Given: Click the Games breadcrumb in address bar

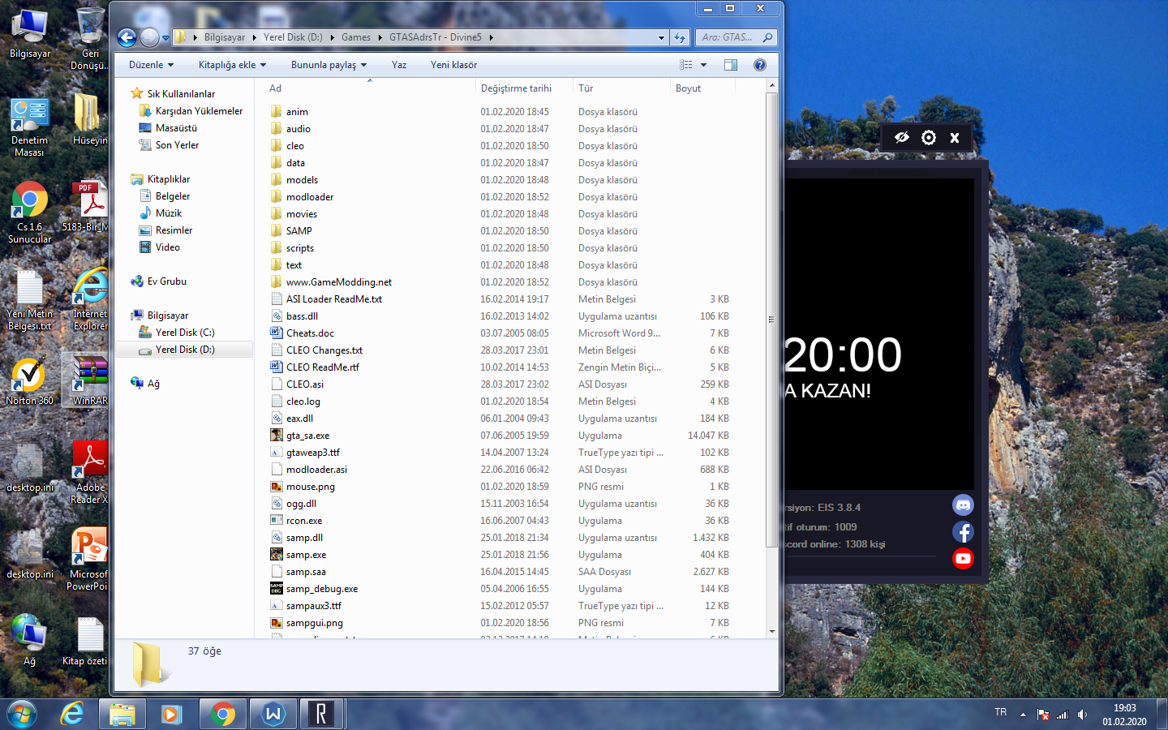Looking at the screenshot, I should click(x=356, y=37).
